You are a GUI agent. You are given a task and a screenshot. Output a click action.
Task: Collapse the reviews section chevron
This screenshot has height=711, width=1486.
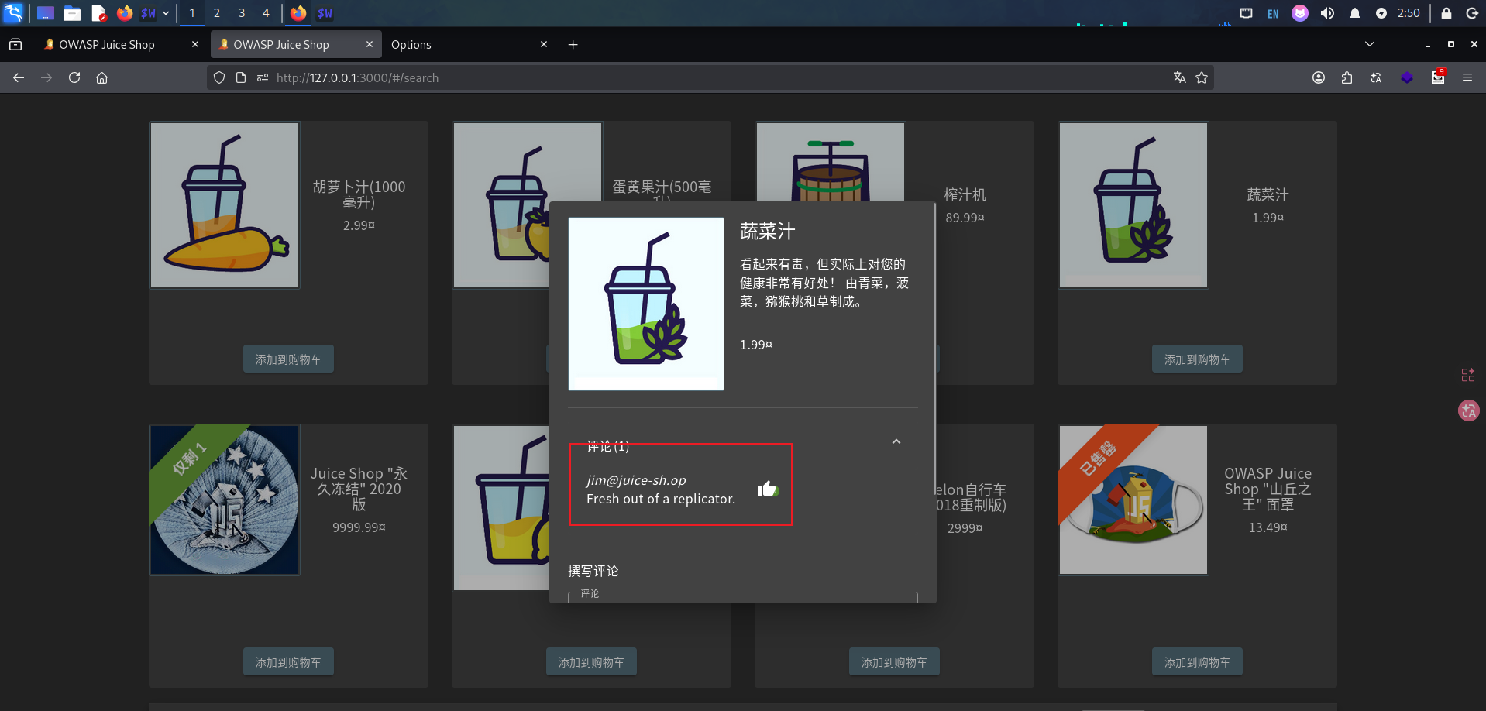click(896, 441)
